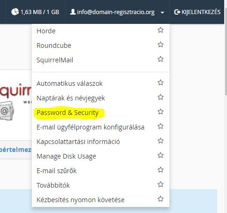The image size is (227, 213).
Task: Favorite E-mail ügyfélprogram konfigurálása star
Action: point(161,126)
